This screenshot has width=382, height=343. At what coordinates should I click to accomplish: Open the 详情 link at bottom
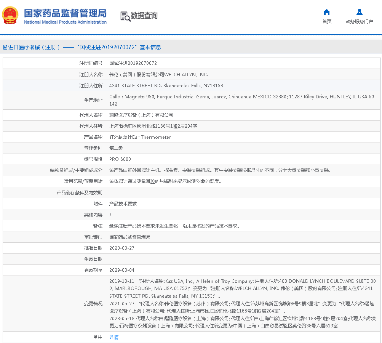(x=114, y=337)
